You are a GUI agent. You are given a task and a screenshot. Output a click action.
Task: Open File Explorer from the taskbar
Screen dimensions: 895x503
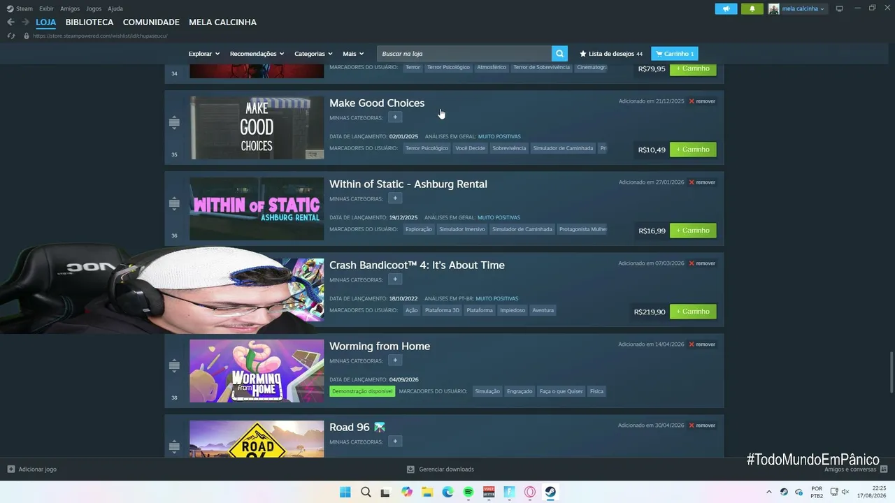[x=427, y=492]
